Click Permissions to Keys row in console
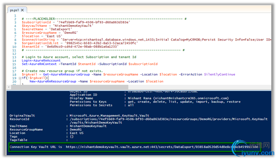The image size is (277, 160). [x=155, y=102]
